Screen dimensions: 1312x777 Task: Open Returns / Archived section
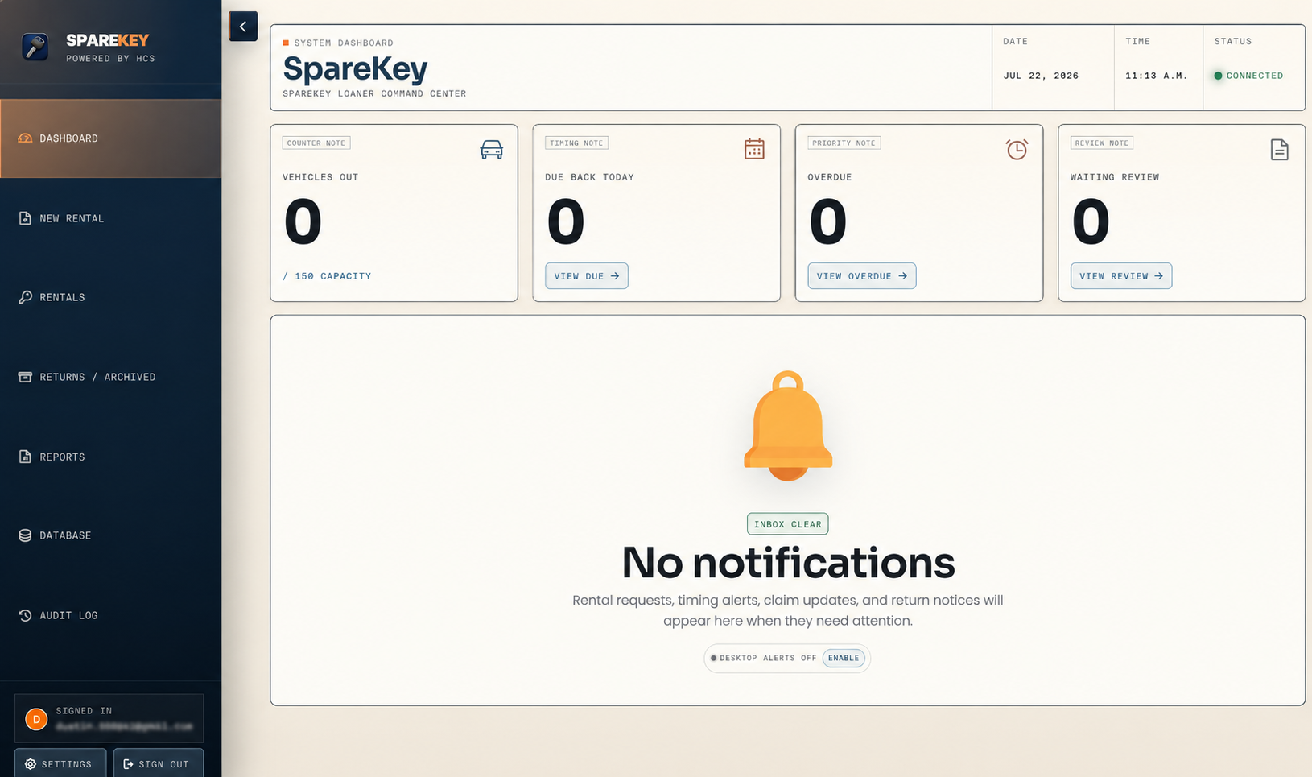tap(110, 377)
